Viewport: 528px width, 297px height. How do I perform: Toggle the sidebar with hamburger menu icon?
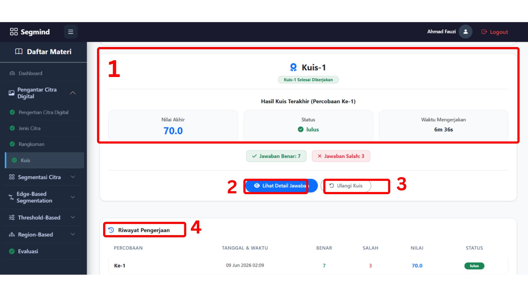tap(71, 32)
